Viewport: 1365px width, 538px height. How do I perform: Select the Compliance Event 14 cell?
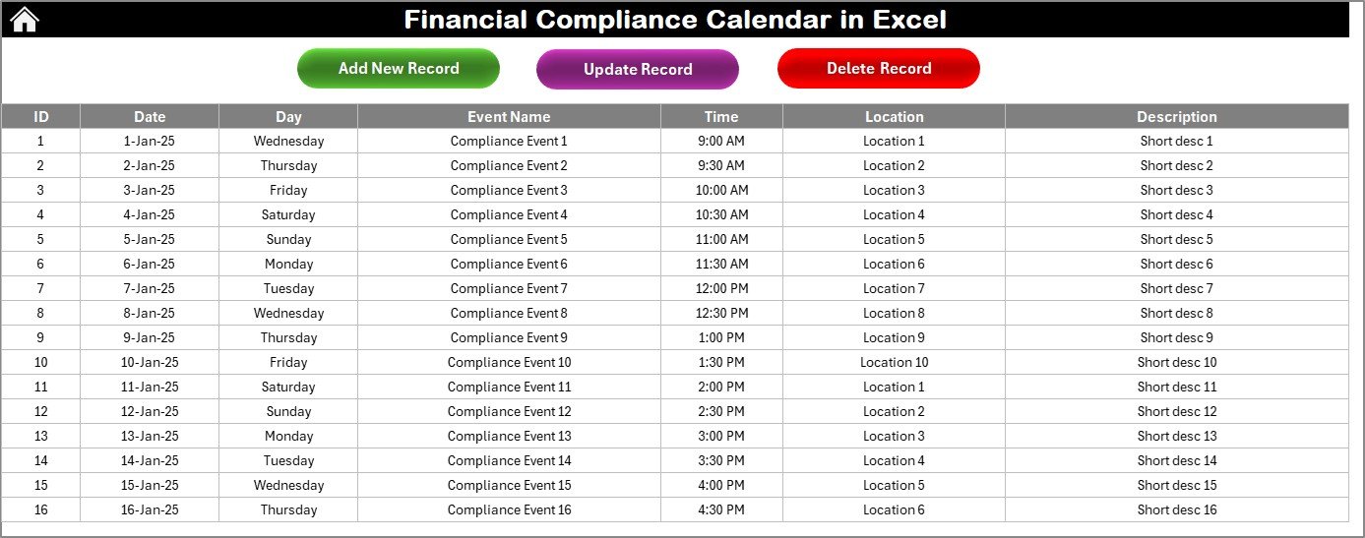coord(509,460)
